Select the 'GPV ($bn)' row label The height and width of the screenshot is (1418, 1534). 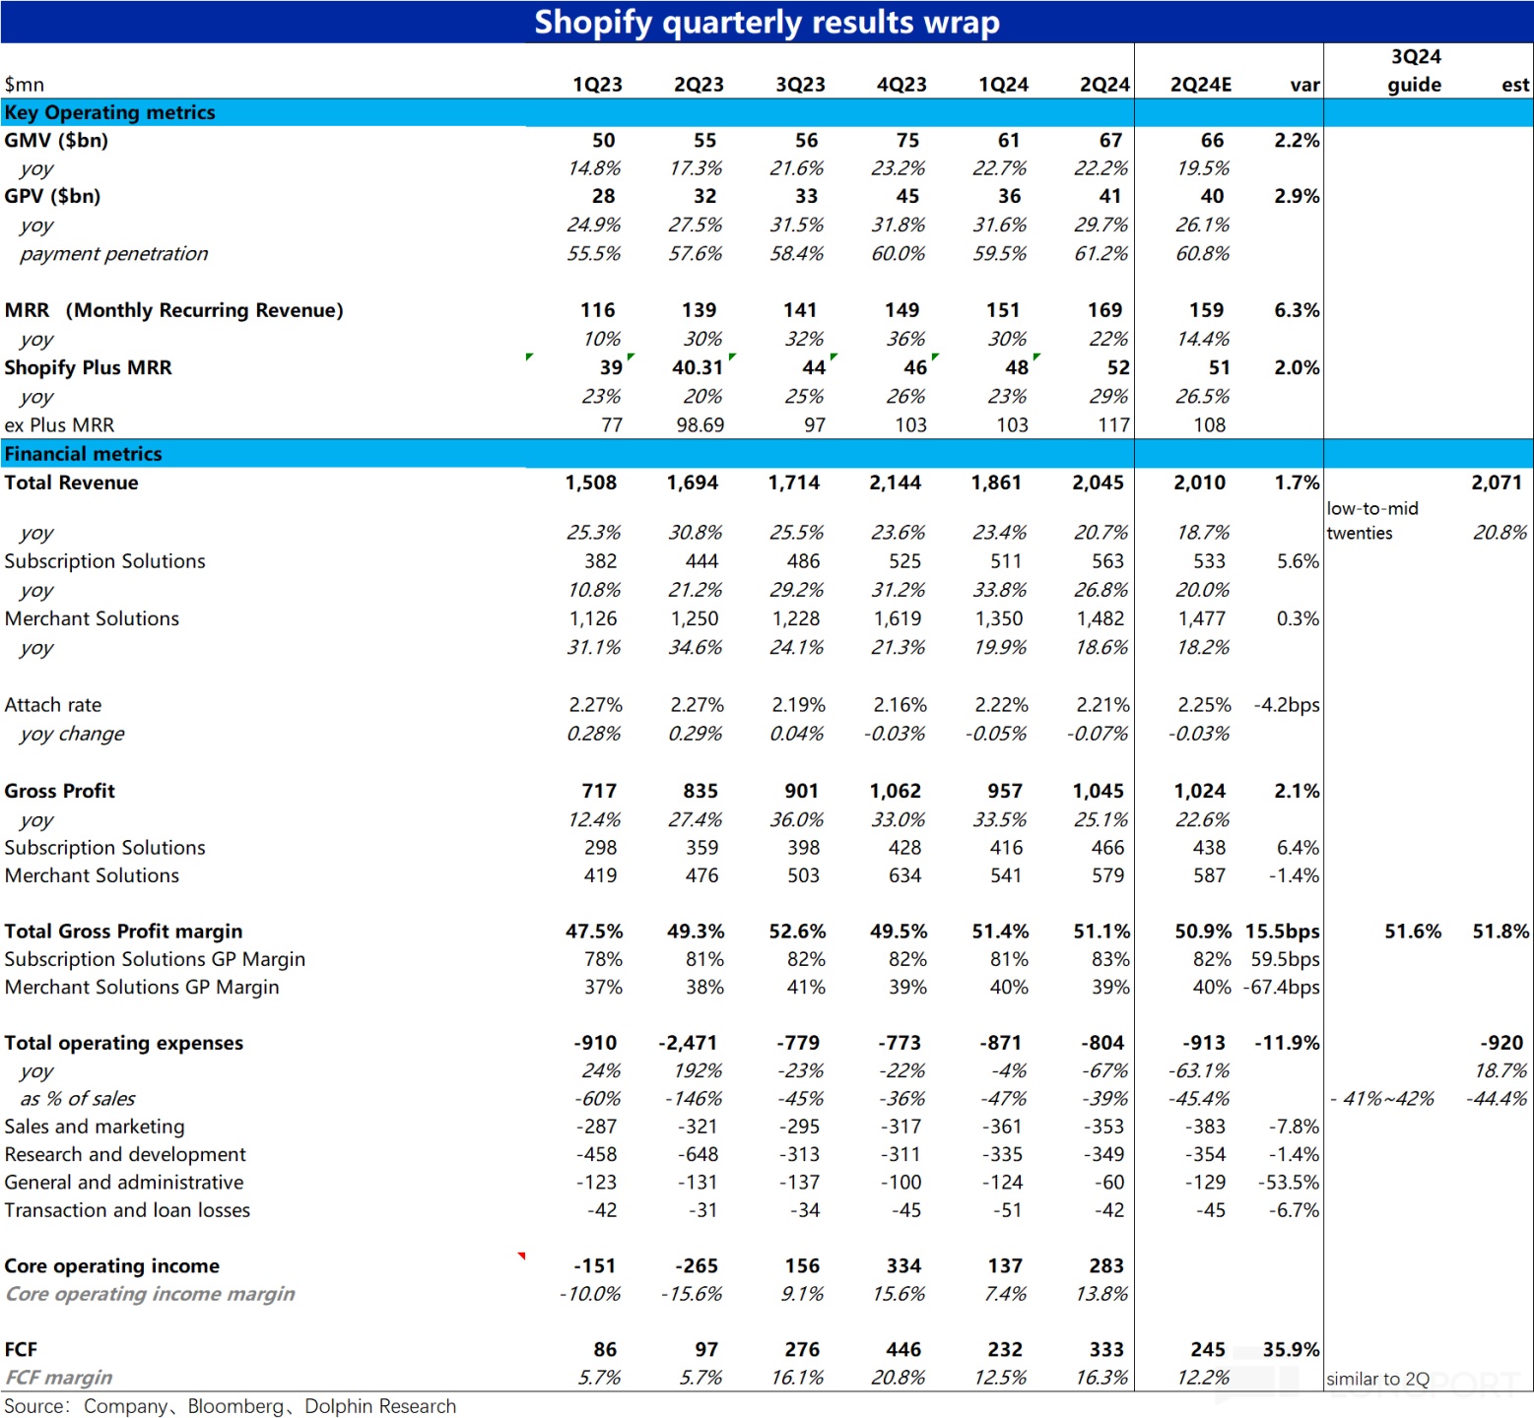coord(52,196)
